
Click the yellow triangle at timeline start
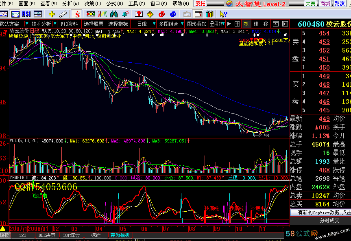coord(3,229)
